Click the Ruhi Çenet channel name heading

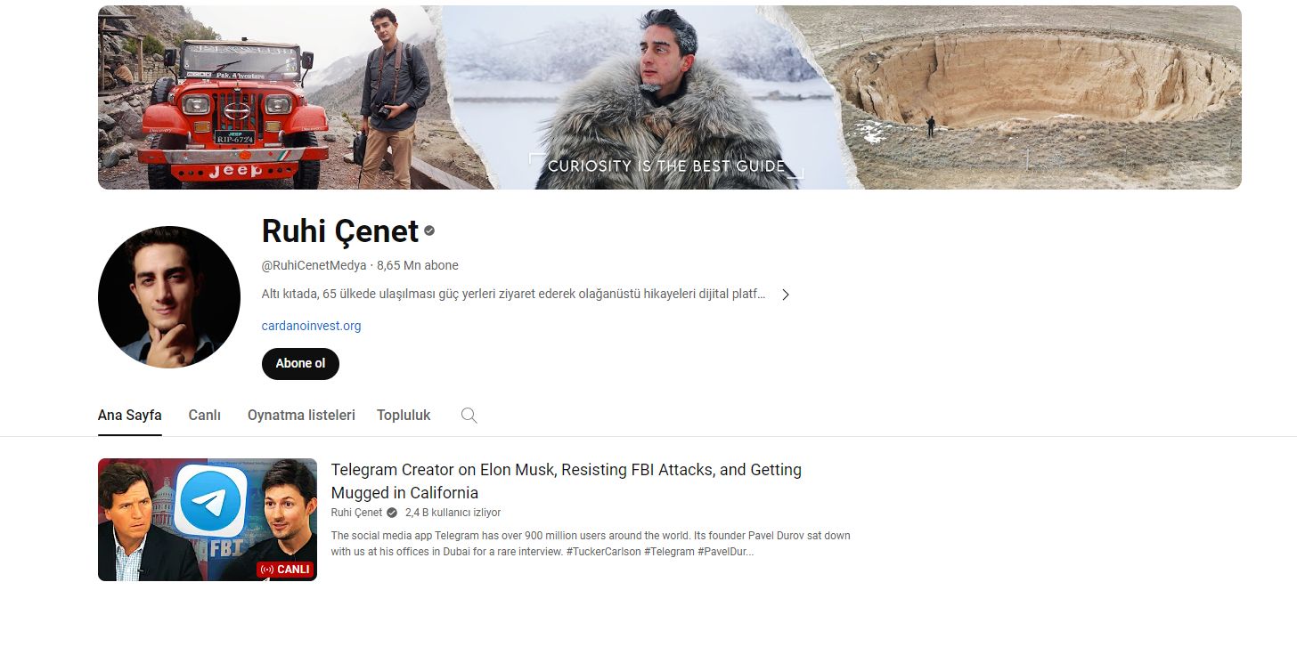click(339, 230)
